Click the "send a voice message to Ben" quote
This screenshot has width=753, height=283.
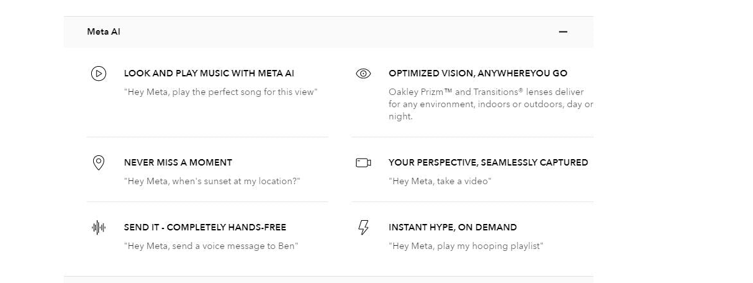pos(211,246)
